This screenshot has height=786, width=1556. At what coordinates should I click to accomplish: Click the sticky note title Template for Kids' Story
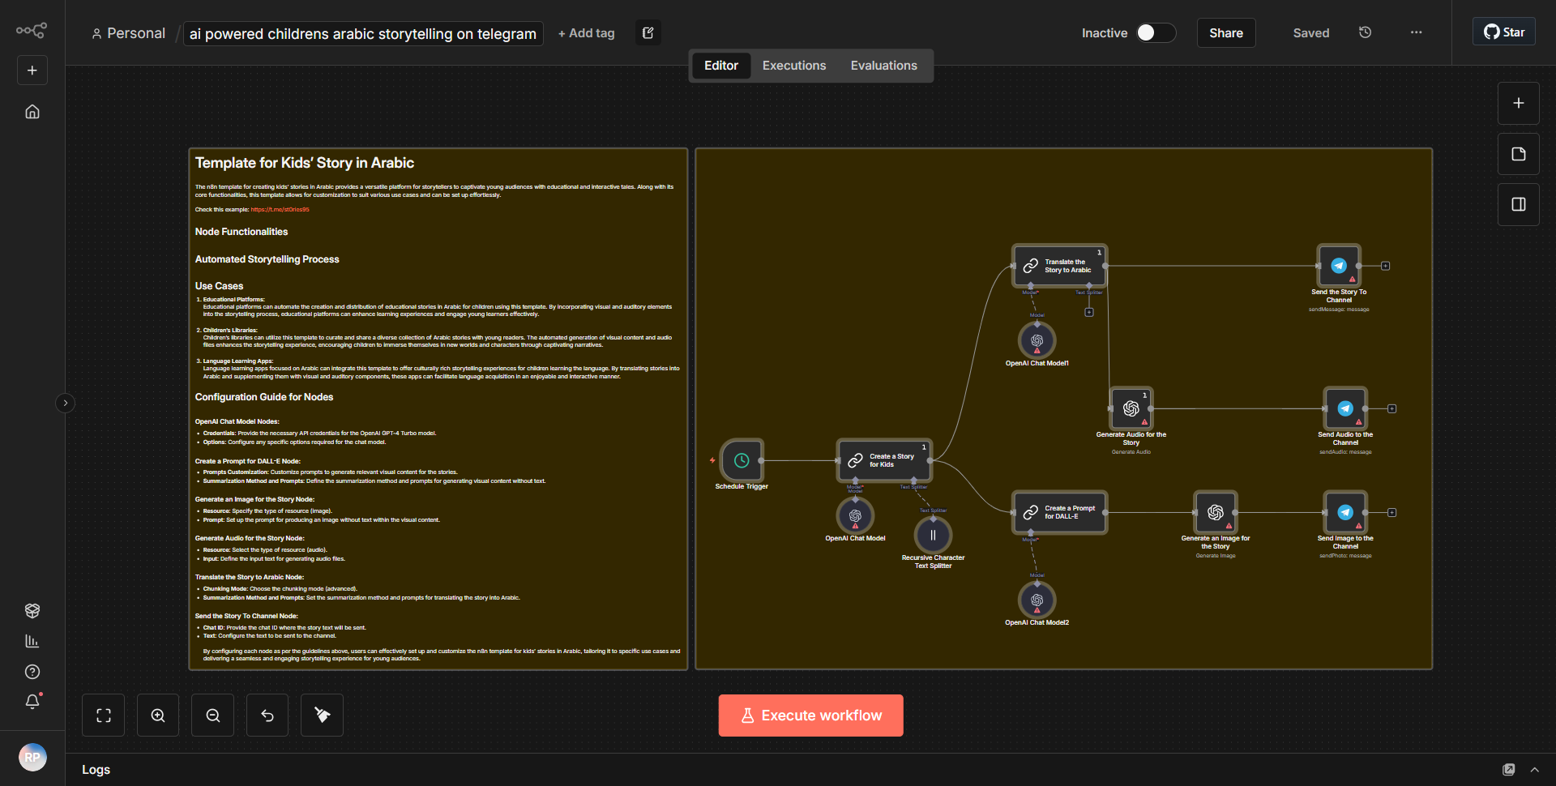pyautogui.click(x=305, y=163)
